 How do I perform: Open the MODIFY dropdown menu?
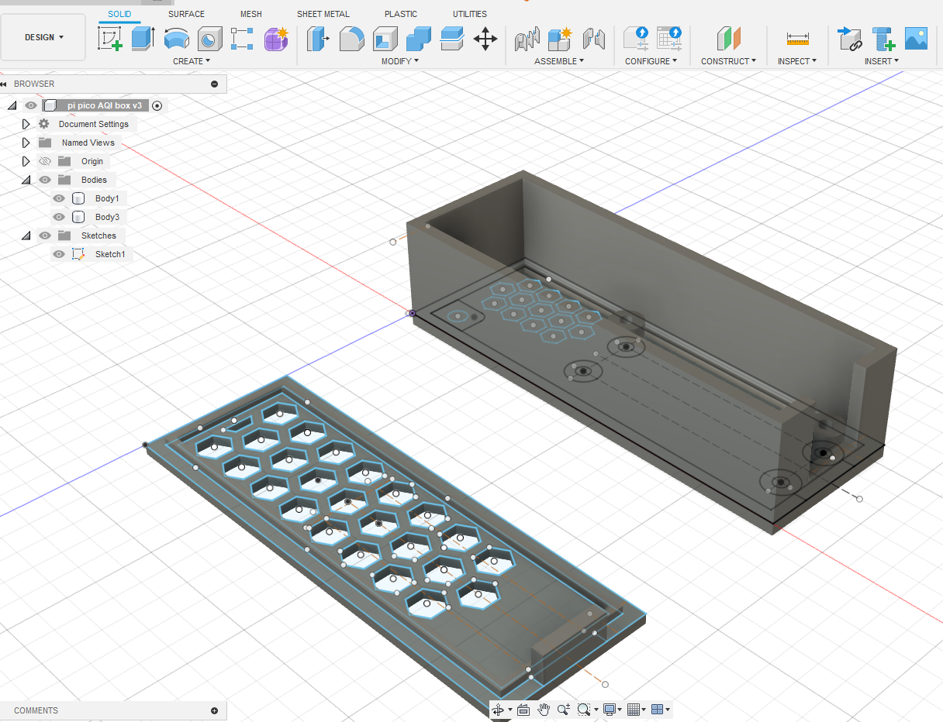[x=399, y=61]
